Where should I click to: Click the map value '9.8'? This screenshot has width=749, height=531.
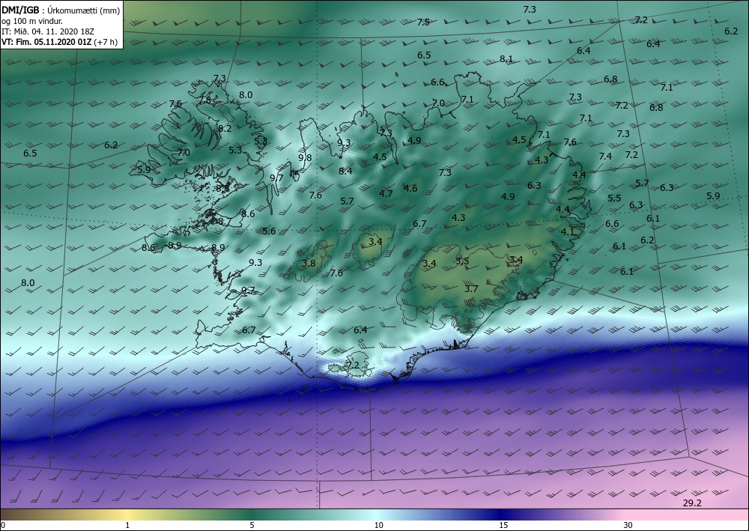point(306,157)
